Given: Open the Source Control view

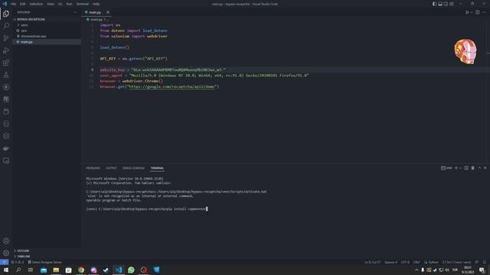Looking at the screenshot, I should pyautogui.click(x=6, y=38).
